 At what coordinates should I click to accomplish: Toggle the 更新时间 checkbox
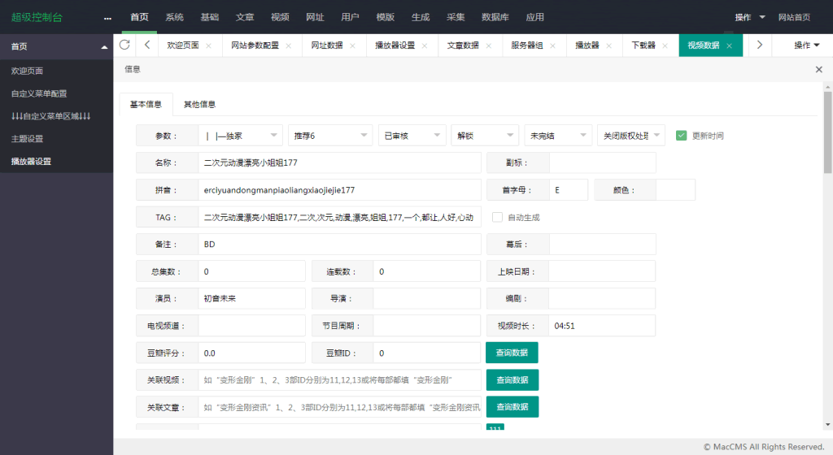tap(682, 136)
